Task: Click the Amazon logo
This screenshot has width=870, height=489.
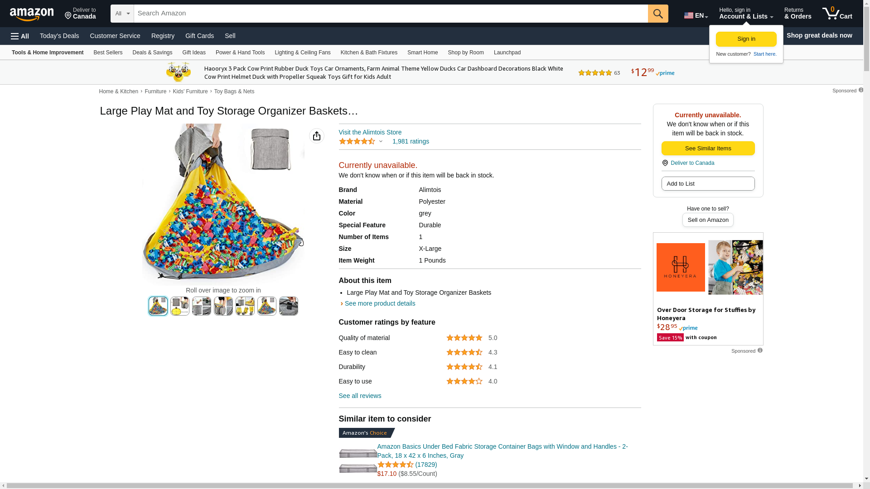Action: coord(32,14)
